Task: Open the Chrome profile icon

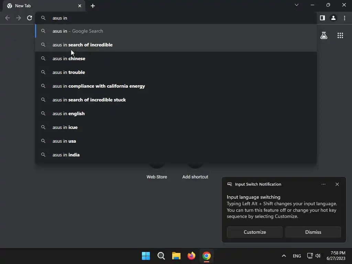Action: pos(333,18)
